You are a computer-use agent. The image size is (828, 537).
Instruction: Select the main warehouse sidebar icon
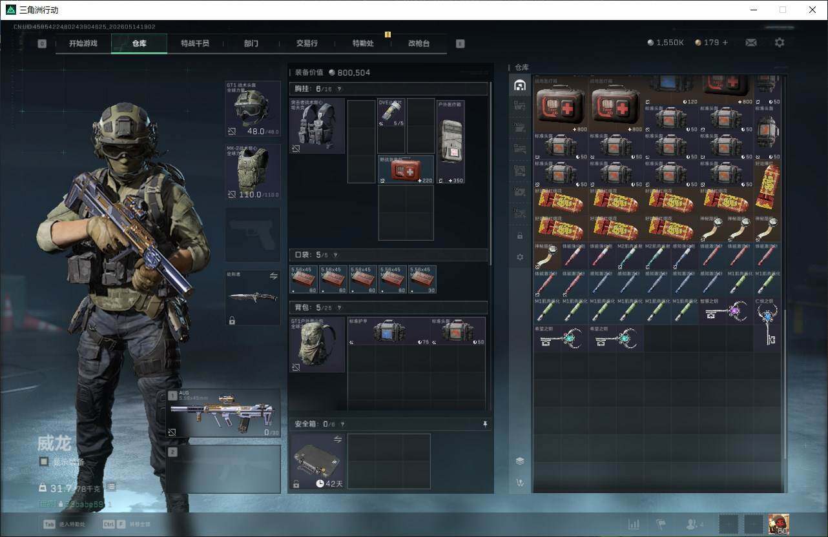(x=520, y=85)
